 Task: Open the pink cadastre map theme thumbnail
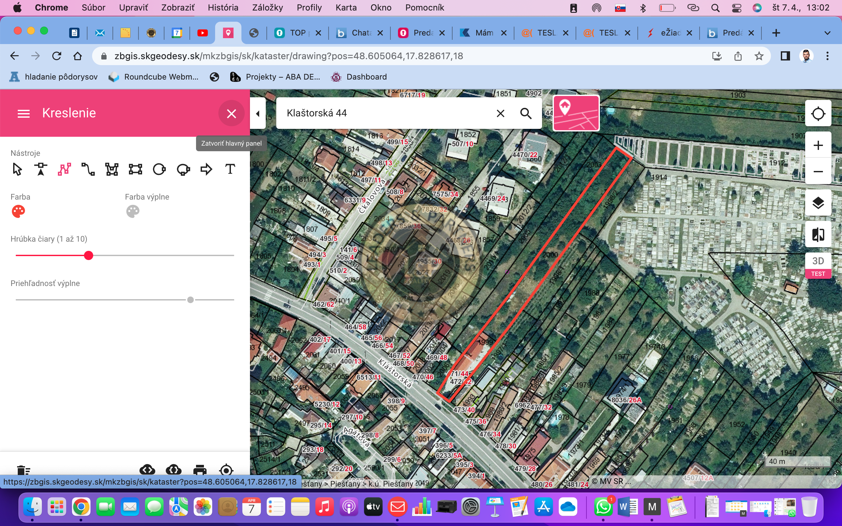[576, 113]
